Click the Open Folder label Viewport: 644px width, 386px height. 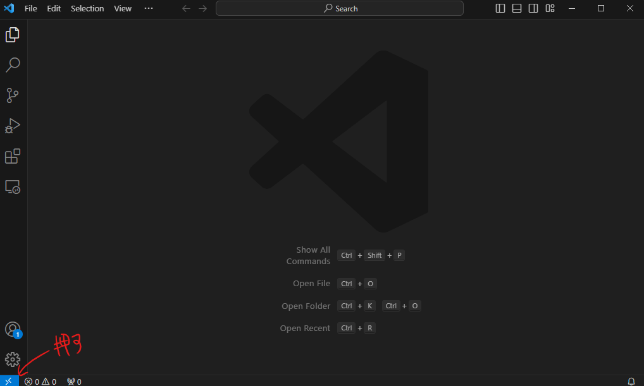306,306
